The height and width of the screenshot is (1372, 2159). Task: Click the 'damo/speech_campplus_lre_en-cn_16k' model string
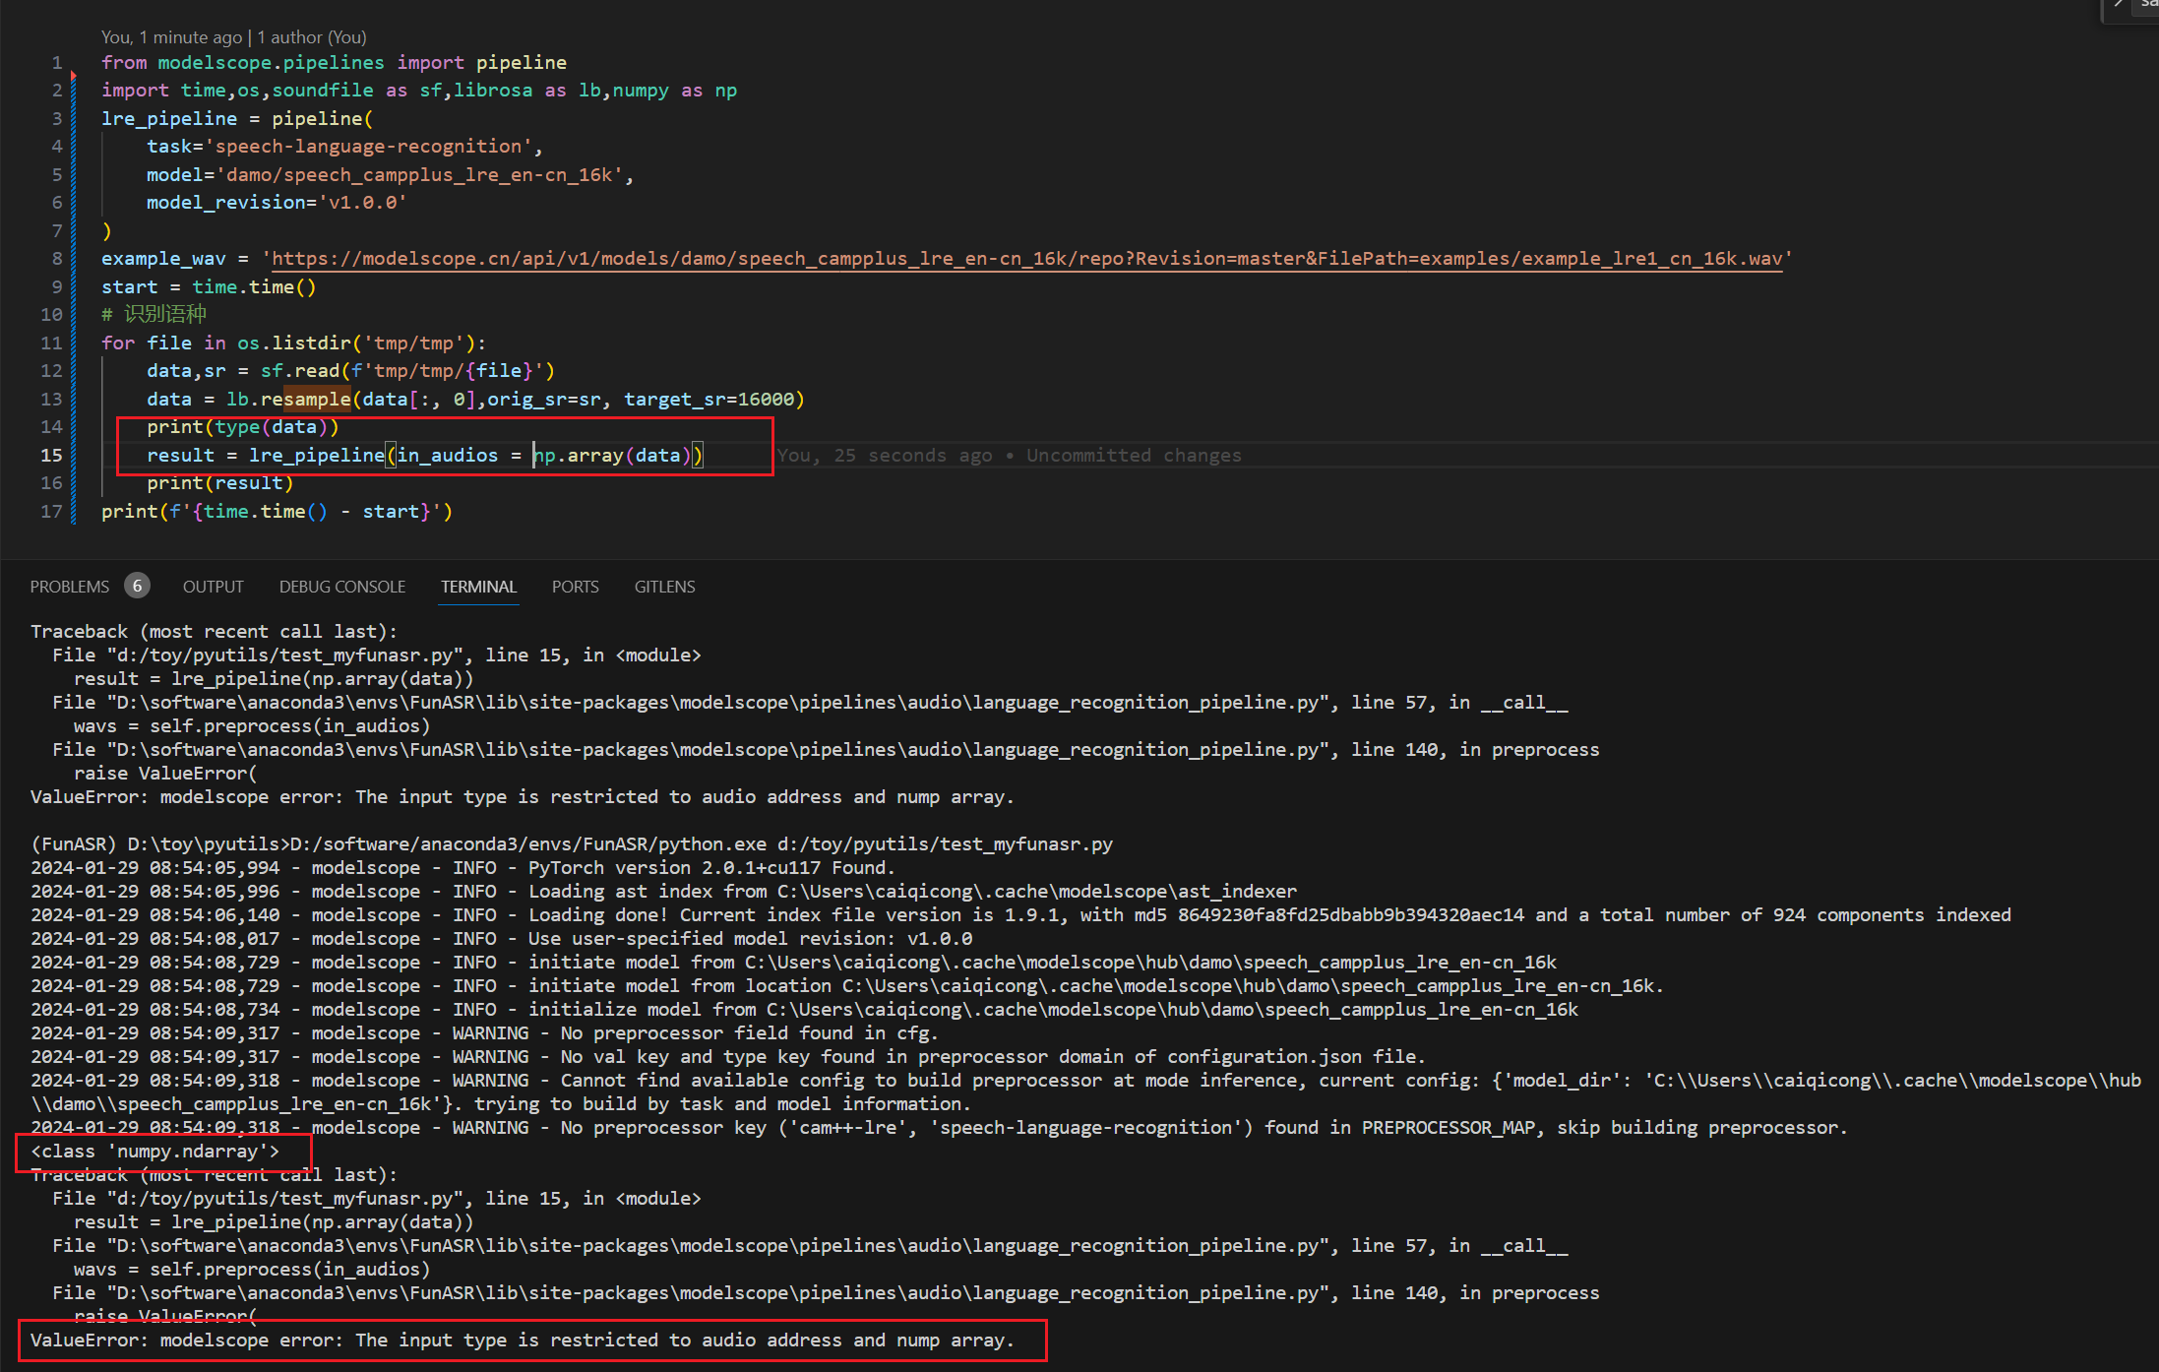click(x=420, y=175)
